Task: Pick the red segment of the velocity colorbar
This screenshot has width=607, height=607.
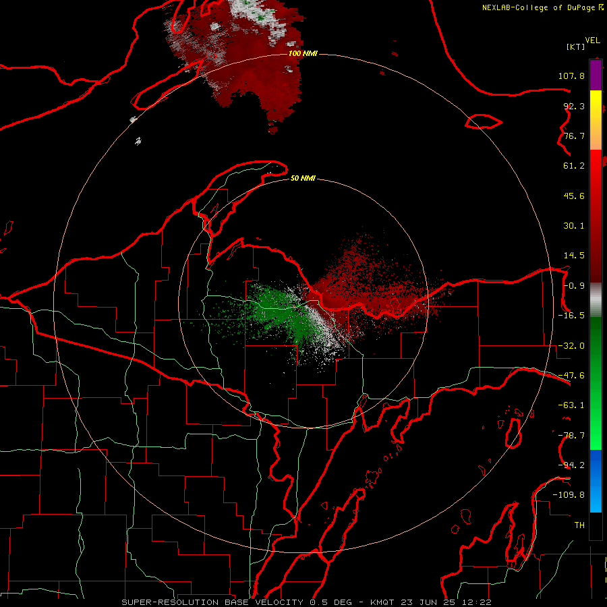Action: 596,216
